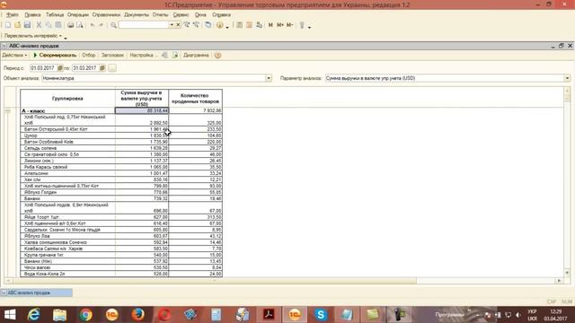Click the Undo arrow icon

(x=93, y=25)
